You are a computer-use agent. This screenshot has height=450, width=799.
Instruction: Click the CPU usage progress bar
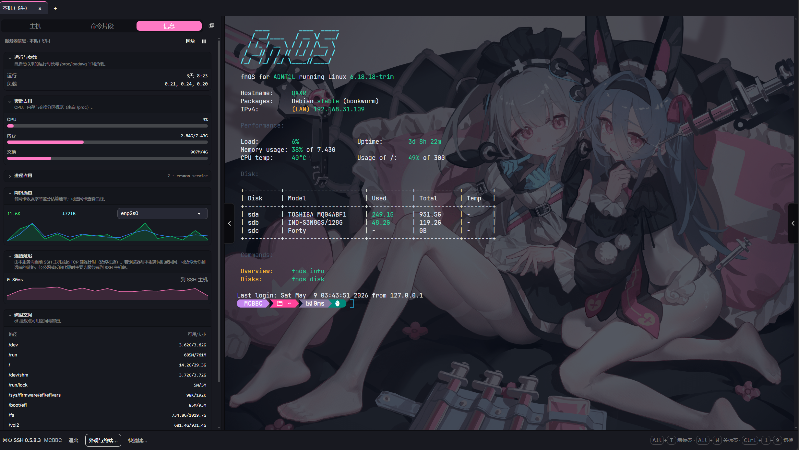coord(107,126)
